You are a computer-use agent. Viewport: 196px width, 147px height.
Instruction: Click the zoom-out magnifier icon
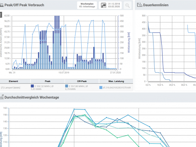click(x=127, y=5)
